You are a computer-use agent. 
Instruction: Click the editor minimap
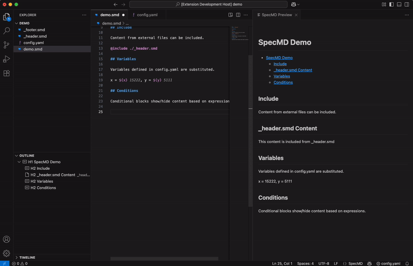point(240,33)
